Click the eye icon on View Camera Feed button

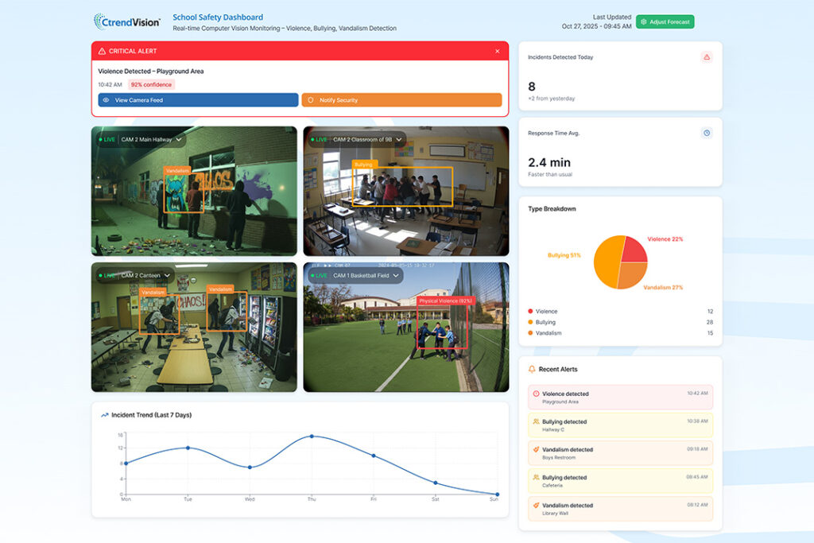tap(106, 99)
